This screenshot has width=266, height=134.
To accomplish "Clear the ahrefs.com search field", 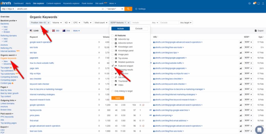I will pyautogui.click(x=103, y=9).
